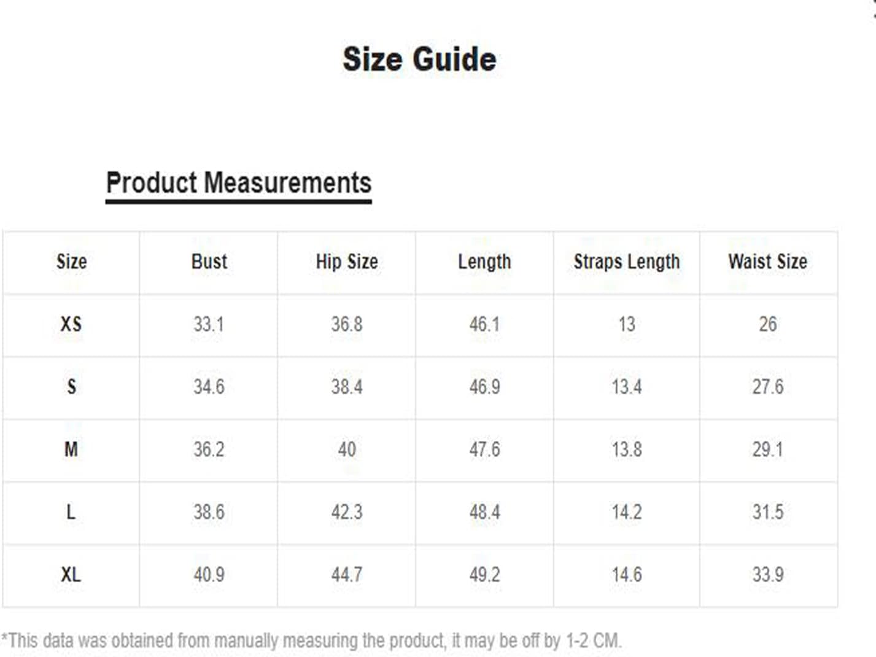Click the manual measurement disclaimer footnote

click(x=311, y=640)
